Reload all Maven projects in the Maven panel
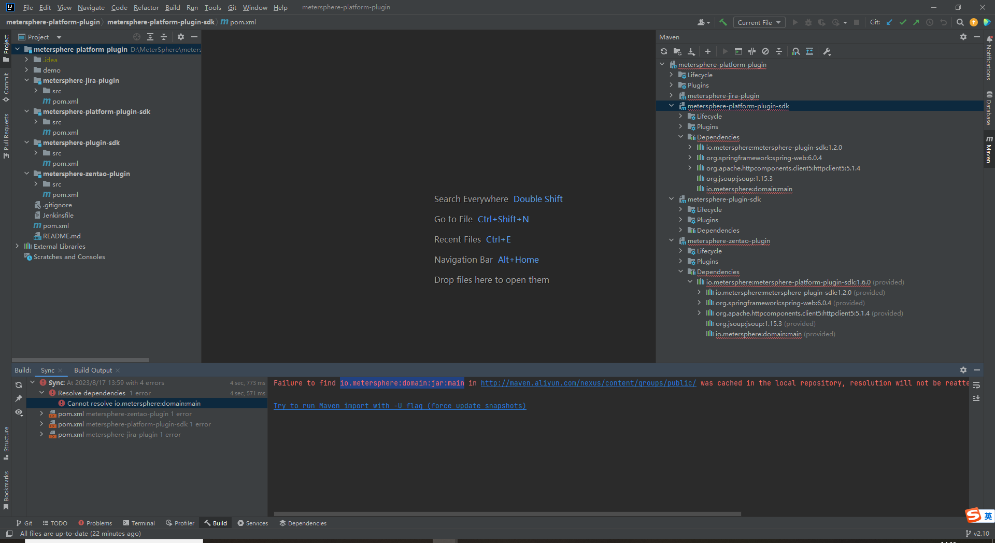Image resolution: width=995 pixels, height=543 pixels. coord(664,51)
